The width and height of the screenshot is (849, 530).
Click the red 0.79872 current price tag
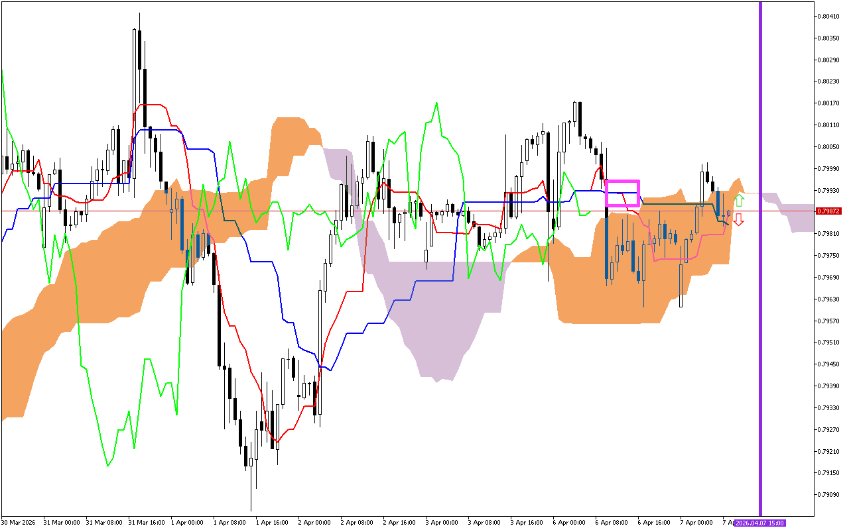coord(830,211)
